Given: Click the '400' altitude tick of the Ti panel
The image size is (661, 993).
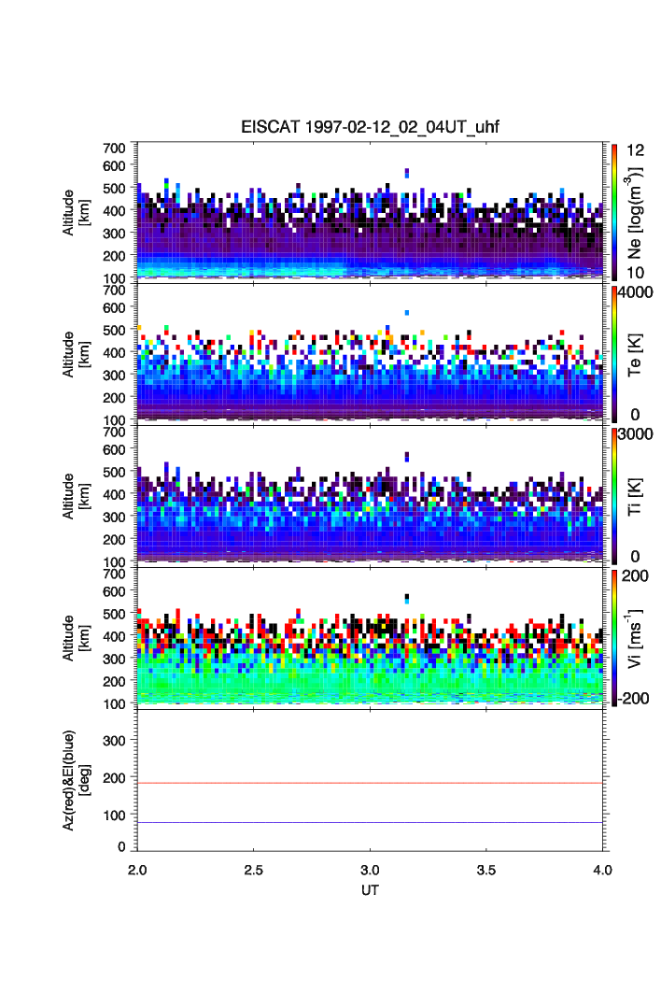Looking at the screenshot, I should [114, 494].
